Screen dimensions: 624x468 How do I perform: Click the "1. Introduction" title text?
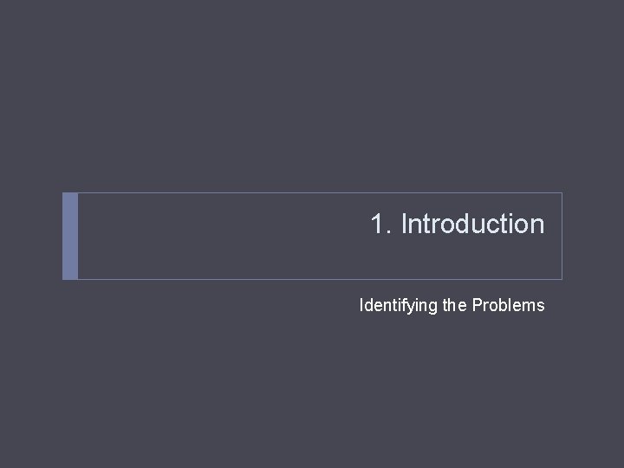[x=457, y=224]
